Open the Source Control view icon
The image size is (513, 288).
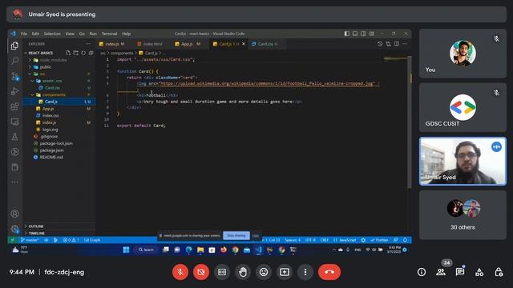[x=14, y=76]
